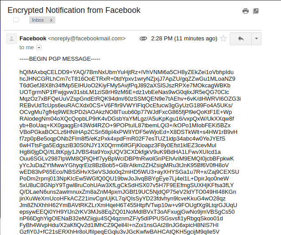The height and width of the screenshot is (235, 281).
Task: Show details arrow next to "to me"
Action: [x=39, y=47]
